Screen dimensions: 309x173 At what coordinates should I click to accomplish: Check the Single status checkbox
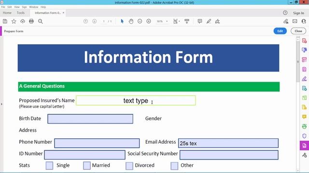[x=49, y=165]
